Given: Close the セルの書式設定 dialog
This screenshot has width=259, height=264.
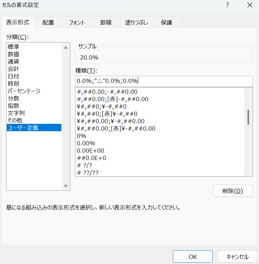Looking at the screenshot, I should coord(250,5).
